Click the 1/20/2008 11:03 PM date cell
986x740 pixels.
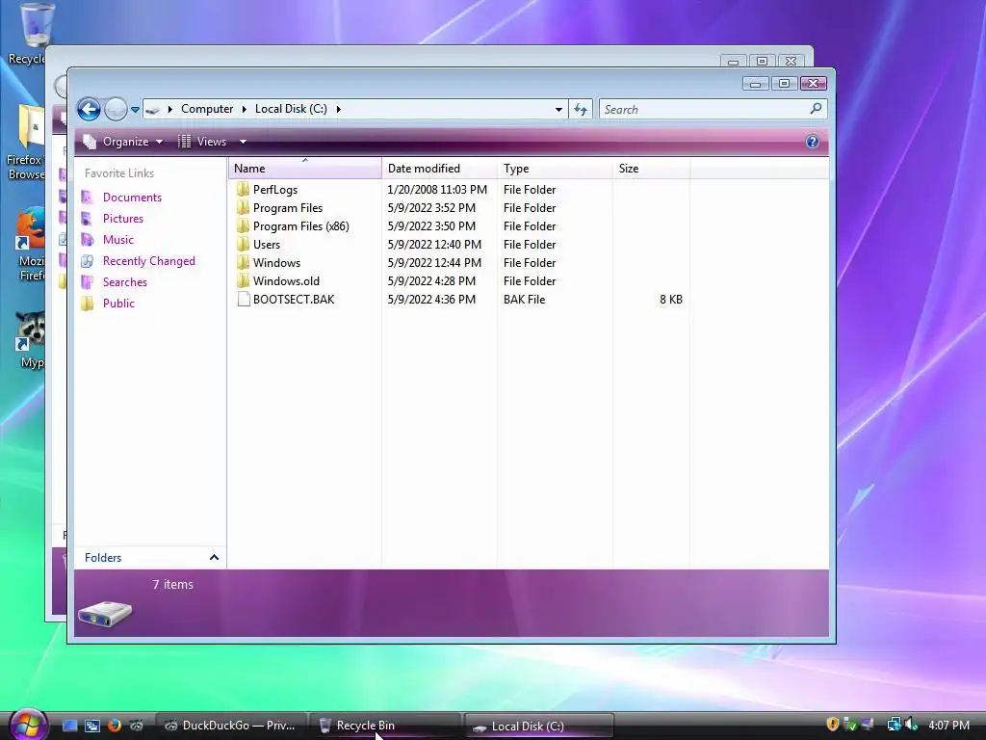click(437, 190)
